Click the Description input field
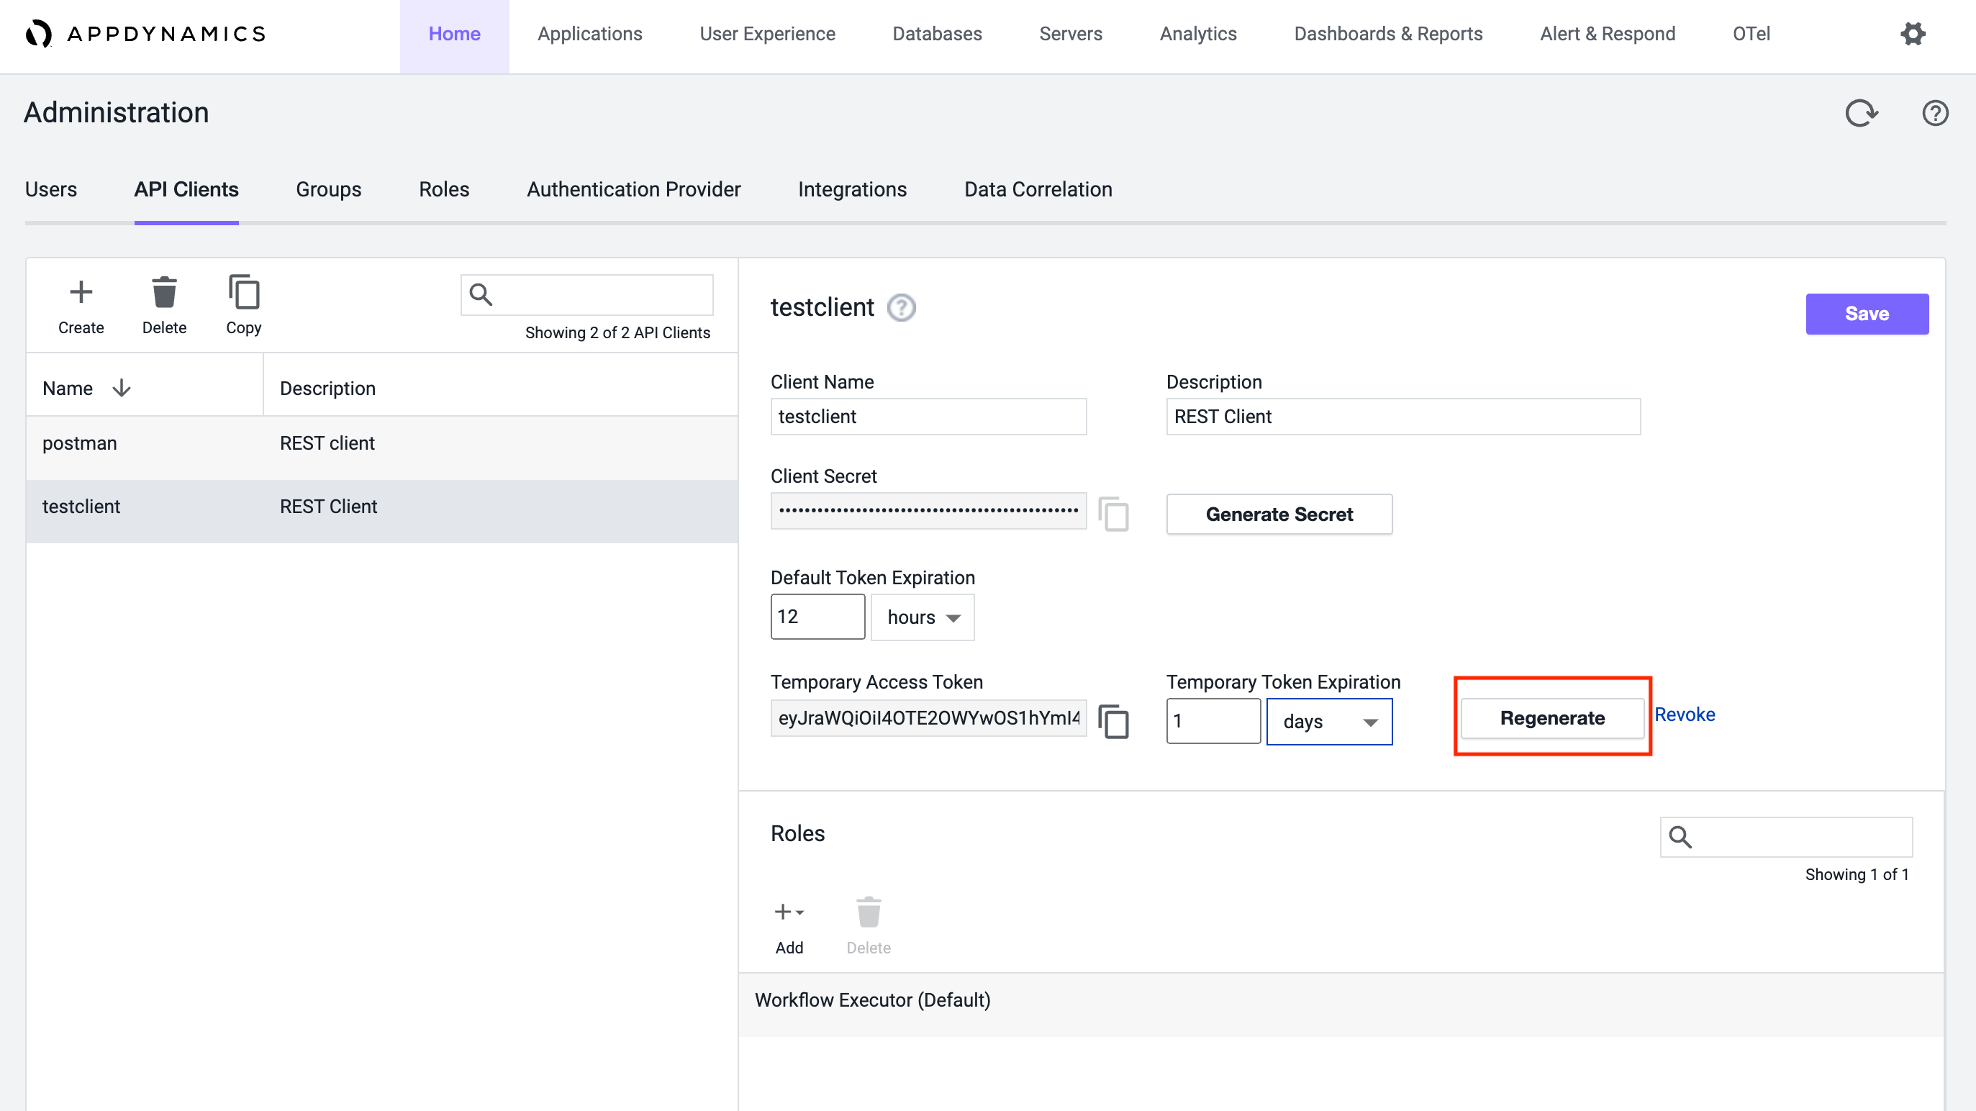Viewport: 1976px width, 1111px height. click(1403, 417)
